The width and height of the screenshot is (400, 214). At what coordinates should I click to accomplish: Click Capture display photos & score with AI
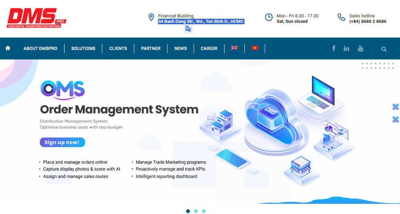coord(82,169)
